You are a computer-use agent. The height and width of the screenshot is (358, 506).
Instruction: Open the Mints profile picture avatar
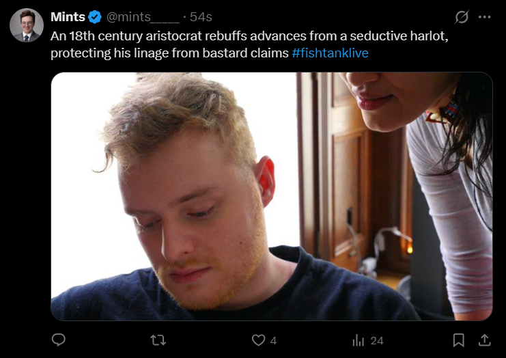pyautogui.click(x=27, y=25)
